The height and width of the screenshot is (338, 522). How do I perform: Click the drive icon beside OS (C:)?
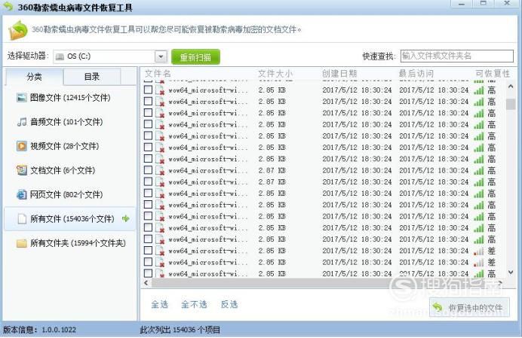click(60, 56)
